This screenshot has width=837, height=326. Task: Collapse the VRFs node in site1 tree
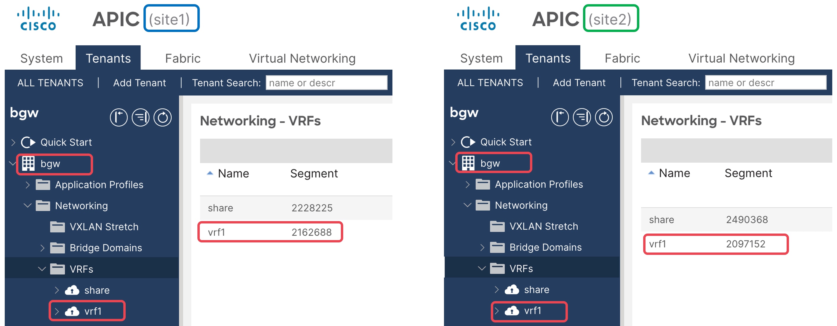point(42,269)
